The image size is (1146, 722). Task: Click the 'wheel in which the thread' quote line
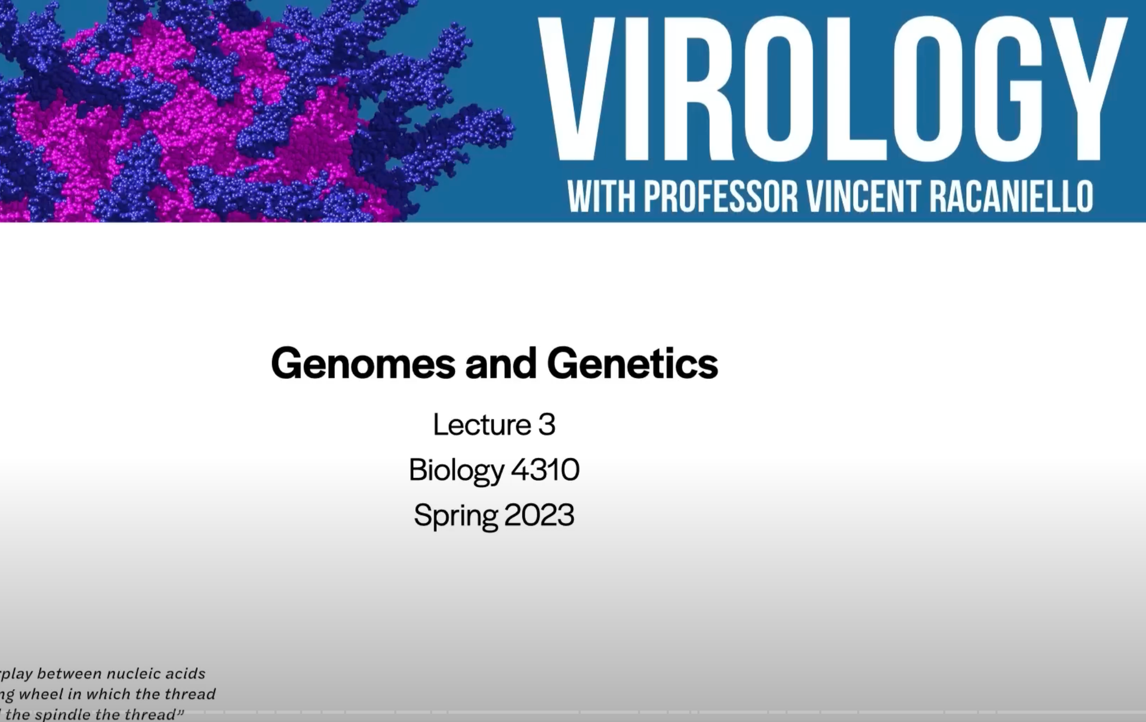(x=107, y=694)
